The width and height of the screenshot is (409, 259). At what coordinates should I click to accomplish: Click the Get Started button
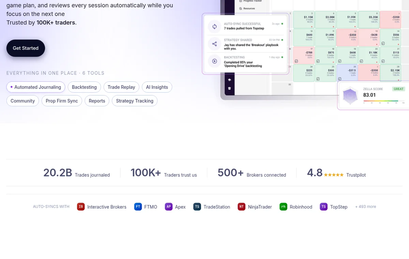(26, 48)
